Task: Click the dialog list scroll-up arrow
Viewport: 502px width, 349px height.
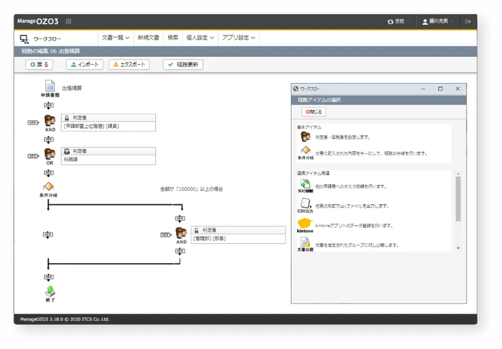Action: tap(458, 173)
